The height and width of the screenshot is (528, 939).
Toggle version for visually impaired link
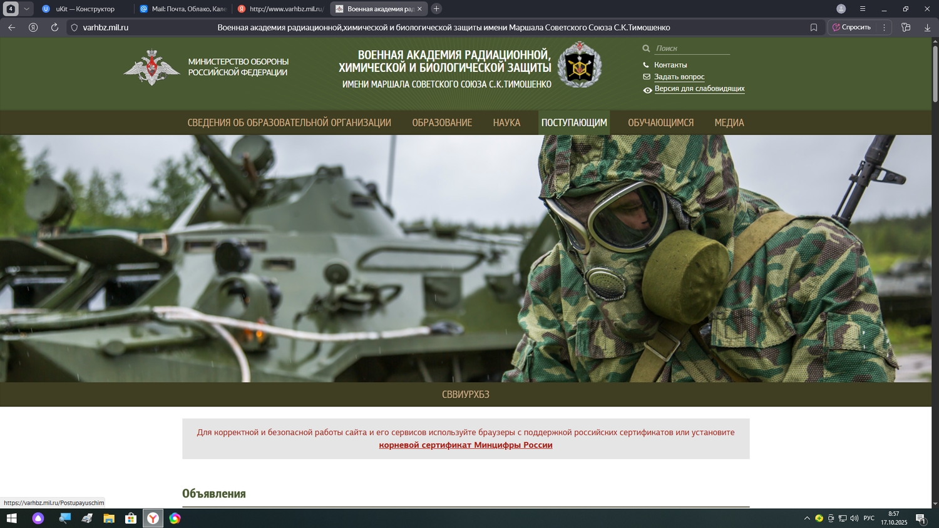point(699,89)
